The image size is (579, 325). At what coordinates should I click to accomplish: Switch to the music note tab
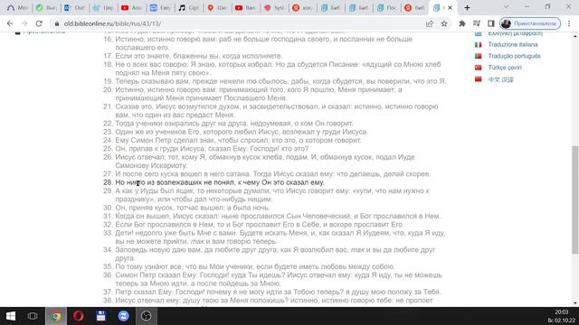pyautogui.click(x=189, y=7)
